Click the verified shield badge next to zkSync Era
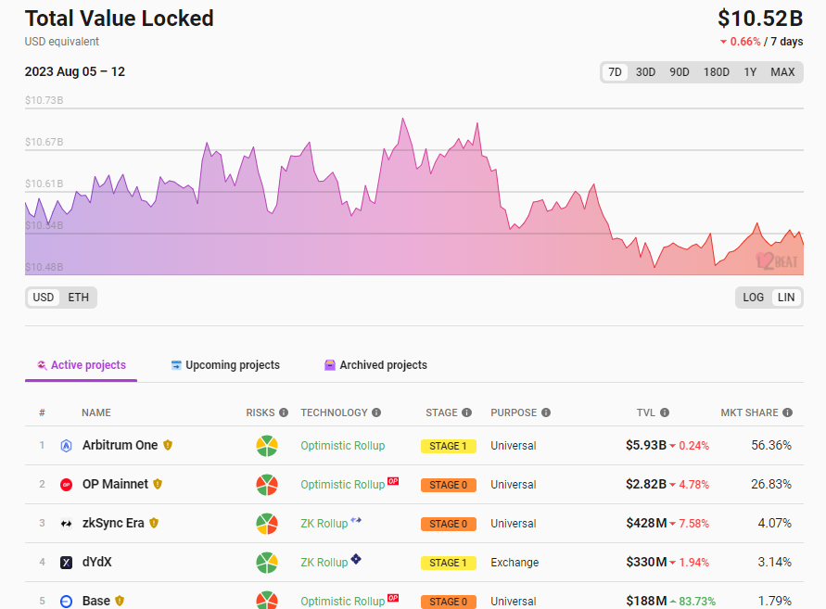 click(x=154, y=524)
